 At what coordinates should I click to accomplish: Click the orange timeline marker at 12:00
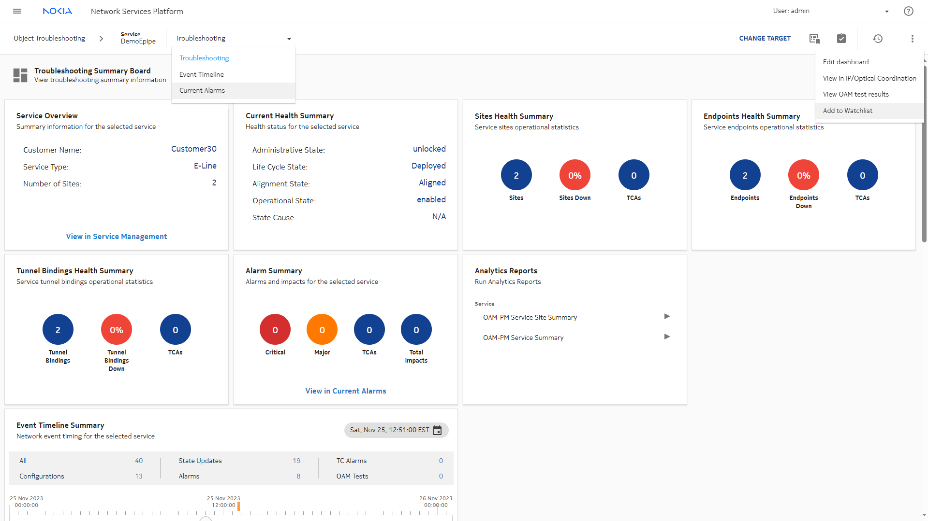(238, 506)
